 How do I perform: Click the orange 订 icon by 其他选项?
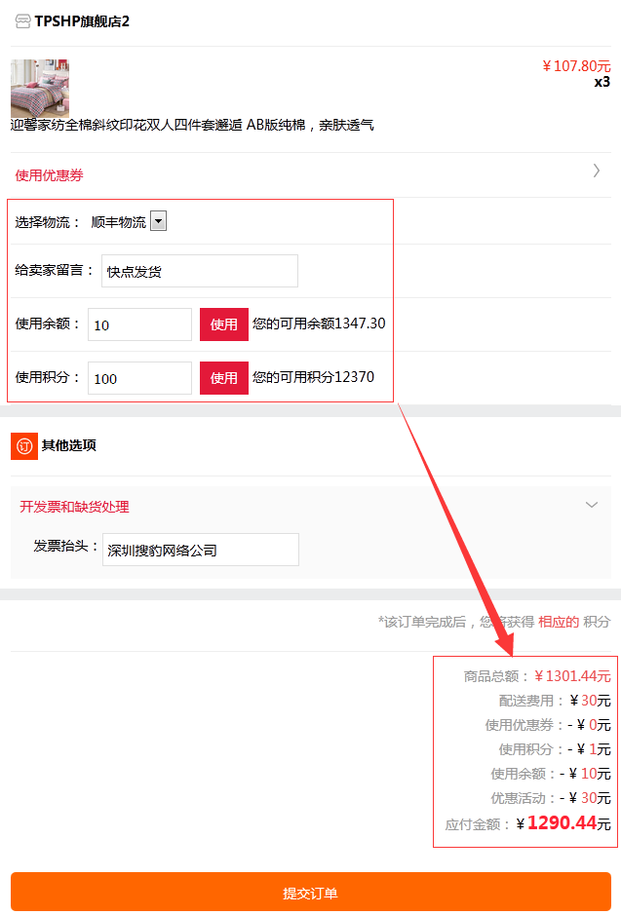(x=23, y=445)
